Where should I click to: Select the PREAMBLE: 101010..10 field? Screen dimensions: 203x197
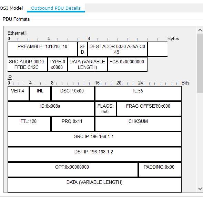[42, 49]
